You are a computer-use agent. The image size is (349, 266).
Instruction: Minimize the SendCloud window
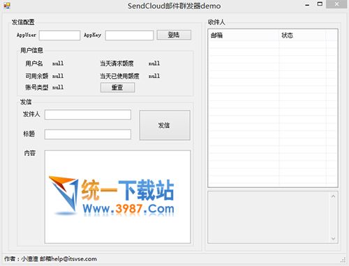pyautogui.click(x=307, y=5)
